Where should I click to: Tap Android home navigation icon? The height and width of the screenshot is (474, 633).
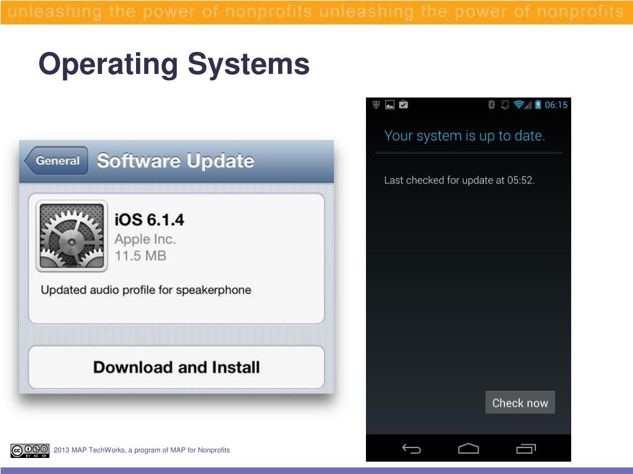[469, 448]
